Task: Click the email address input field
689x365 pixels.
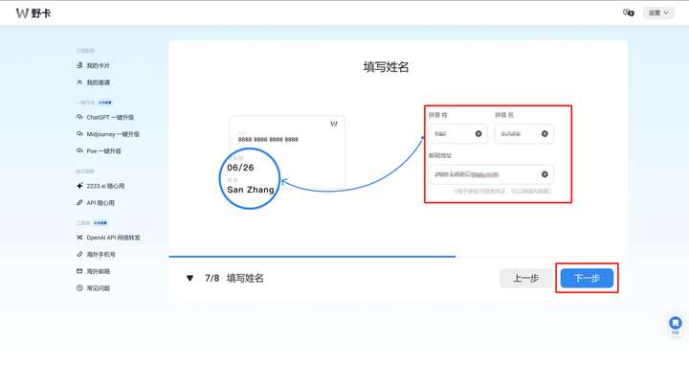Action: 491,174
